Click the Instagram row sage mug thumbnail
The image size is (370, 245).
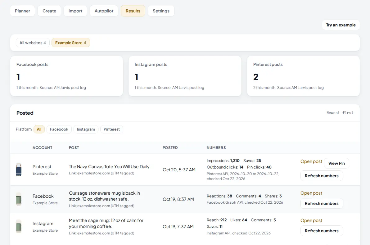point(19,226)
